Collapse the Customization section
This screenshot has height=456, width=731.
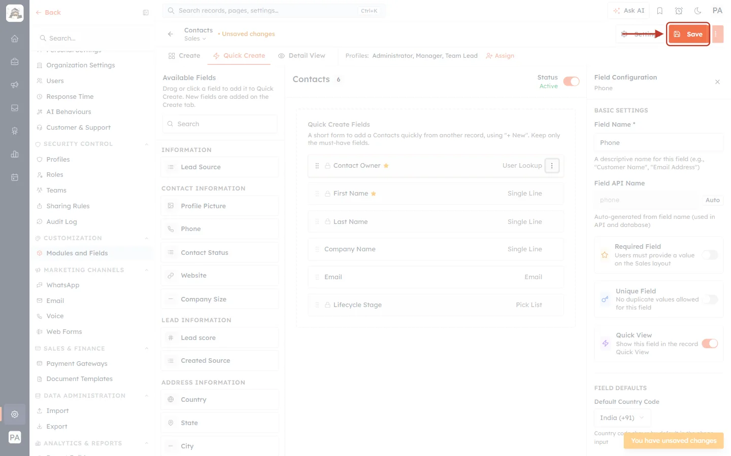pyautogui.click(x=147, y=238)
